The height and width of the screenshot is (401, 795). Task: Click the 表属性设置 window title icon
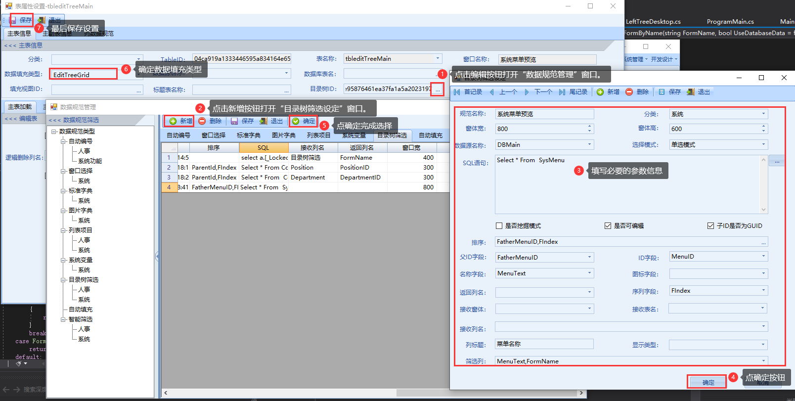pos(9,6)
